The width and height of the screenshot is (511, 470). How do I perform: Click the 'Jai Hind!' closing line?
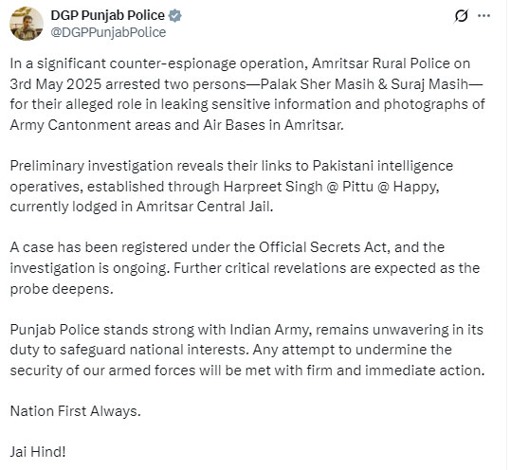tap(38, 452)
